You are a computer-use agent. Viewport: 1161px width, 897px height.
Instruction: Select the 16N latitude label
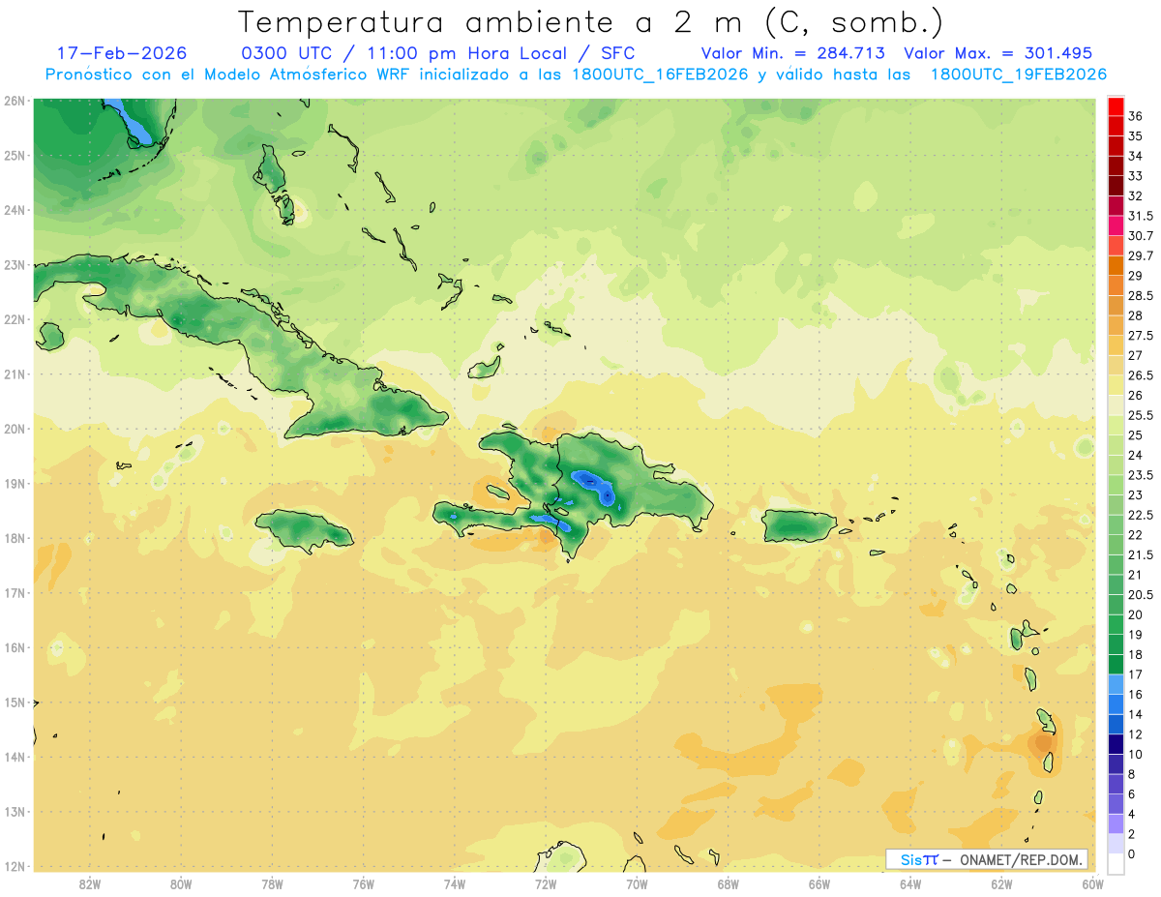tap(14, 647)
